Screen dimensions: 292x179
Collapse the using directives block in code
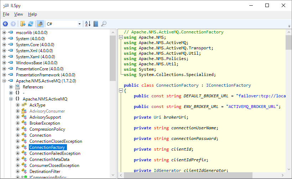(x=121, y=37)
